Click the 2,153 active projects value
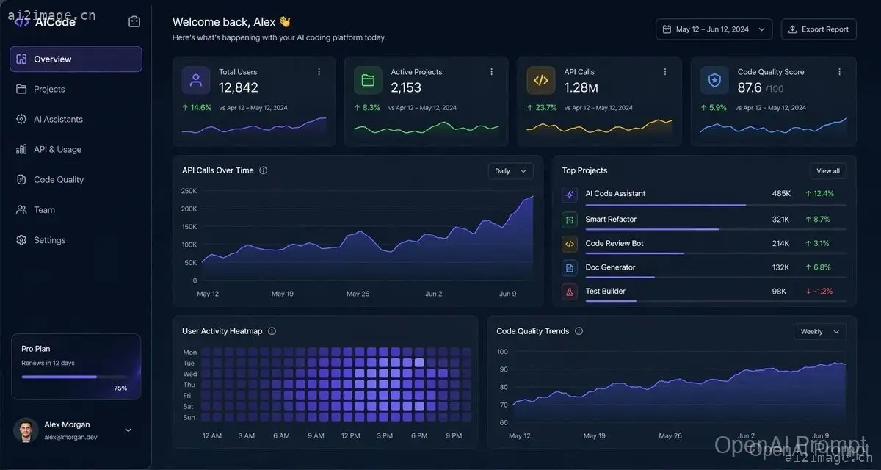The height and width of the screenshot is (470, 881). [406, 87]
